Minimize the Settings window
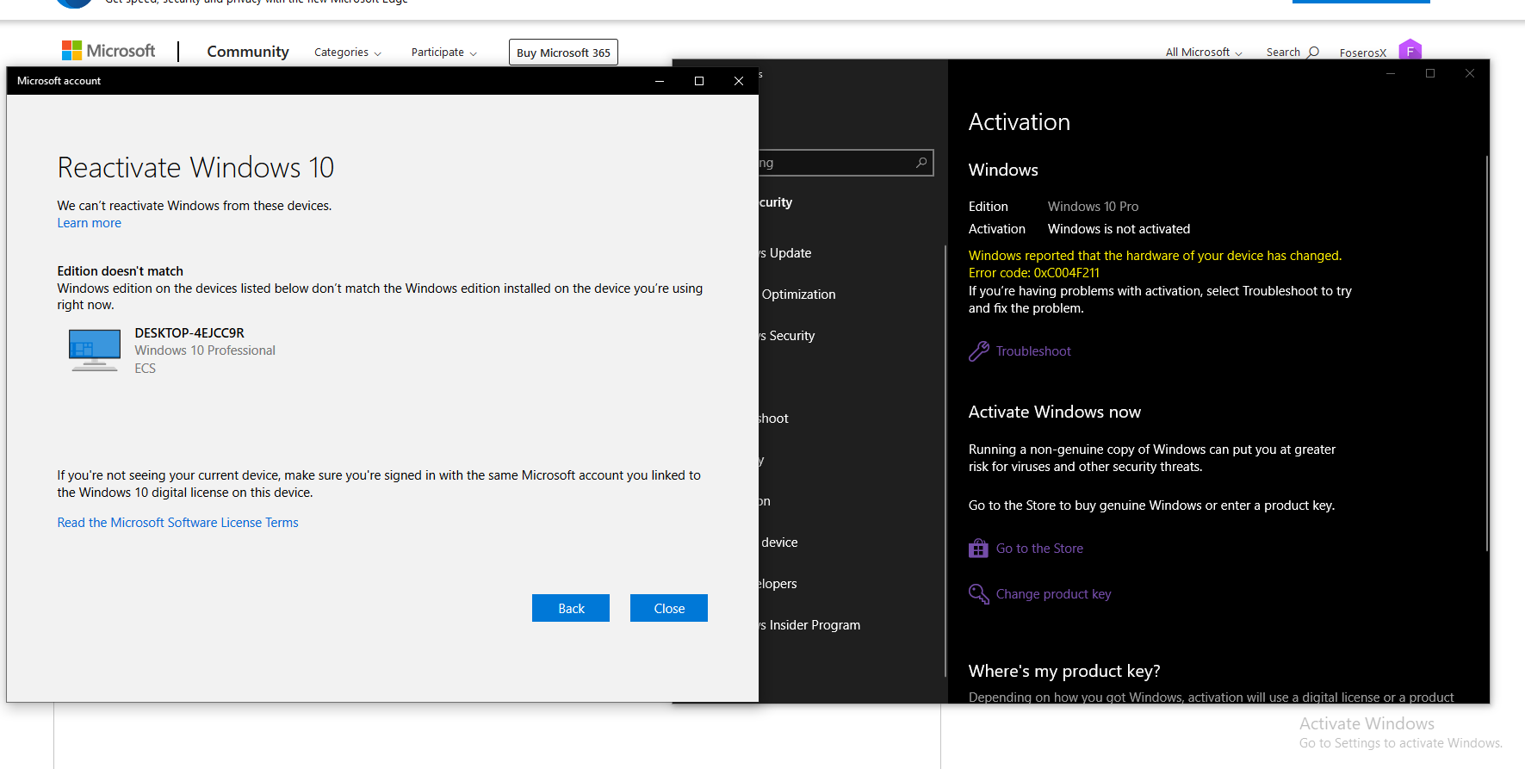1525x769 pixels. [x=1391, y=73]
